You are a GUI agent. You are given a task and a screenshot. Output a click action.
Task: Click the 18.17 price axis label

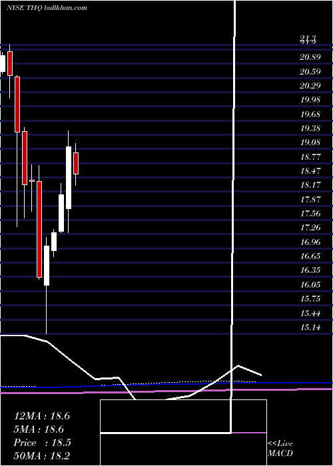310,185
